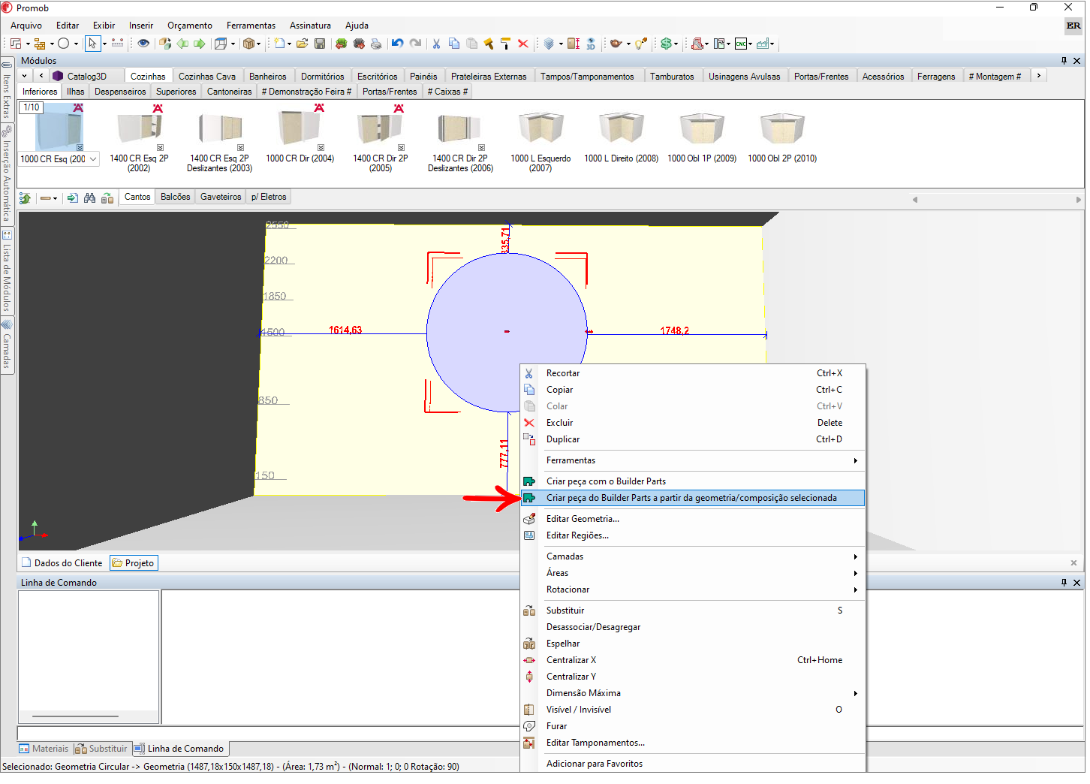Viewport: 1090px width, 784px height.
Task: Open the Materiais bottom panel button
Action: pyautogui.click(x=44, y=749)
